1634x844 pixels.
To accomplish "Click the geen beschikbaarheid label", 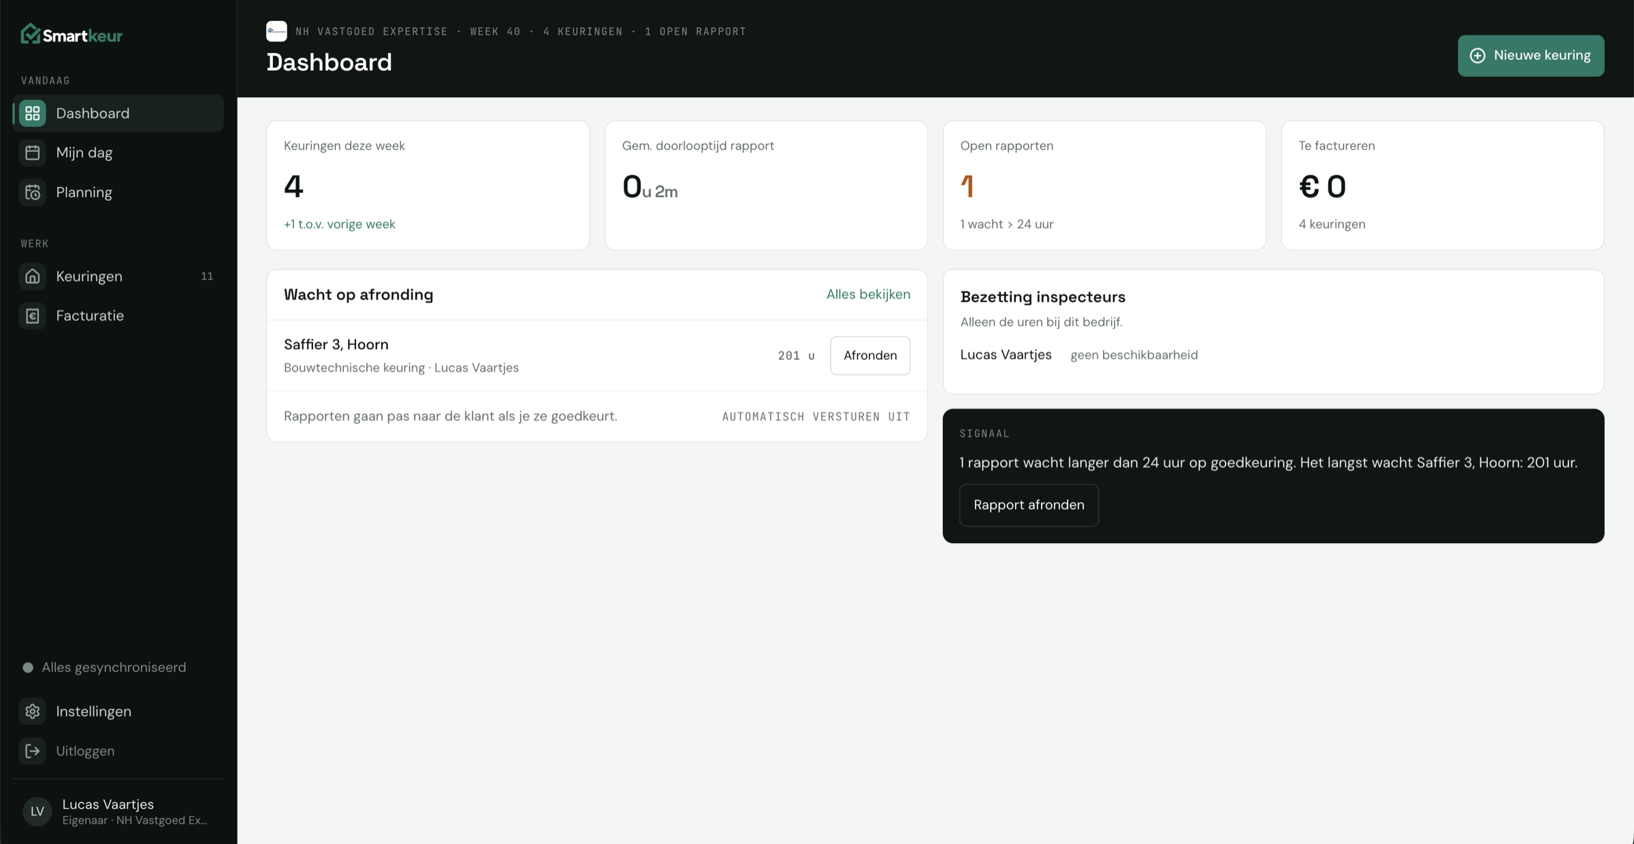I will [1134, 355].
